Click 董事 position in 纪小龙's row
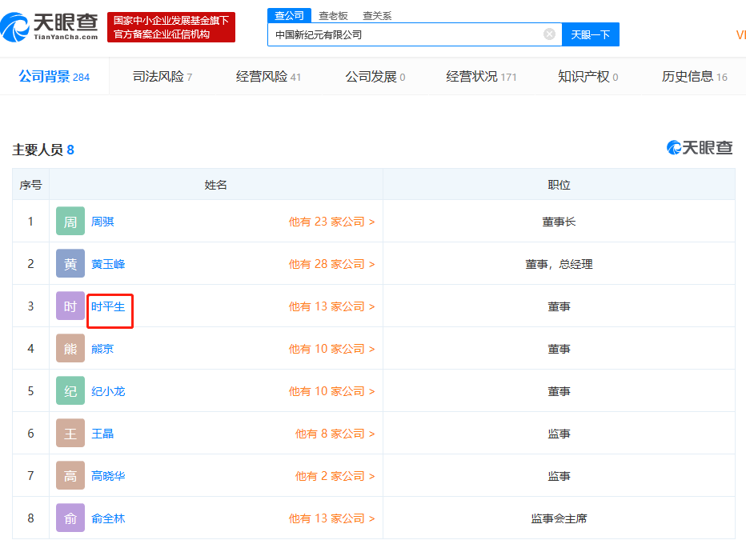746x552 pixels. [x=559, y=391]
